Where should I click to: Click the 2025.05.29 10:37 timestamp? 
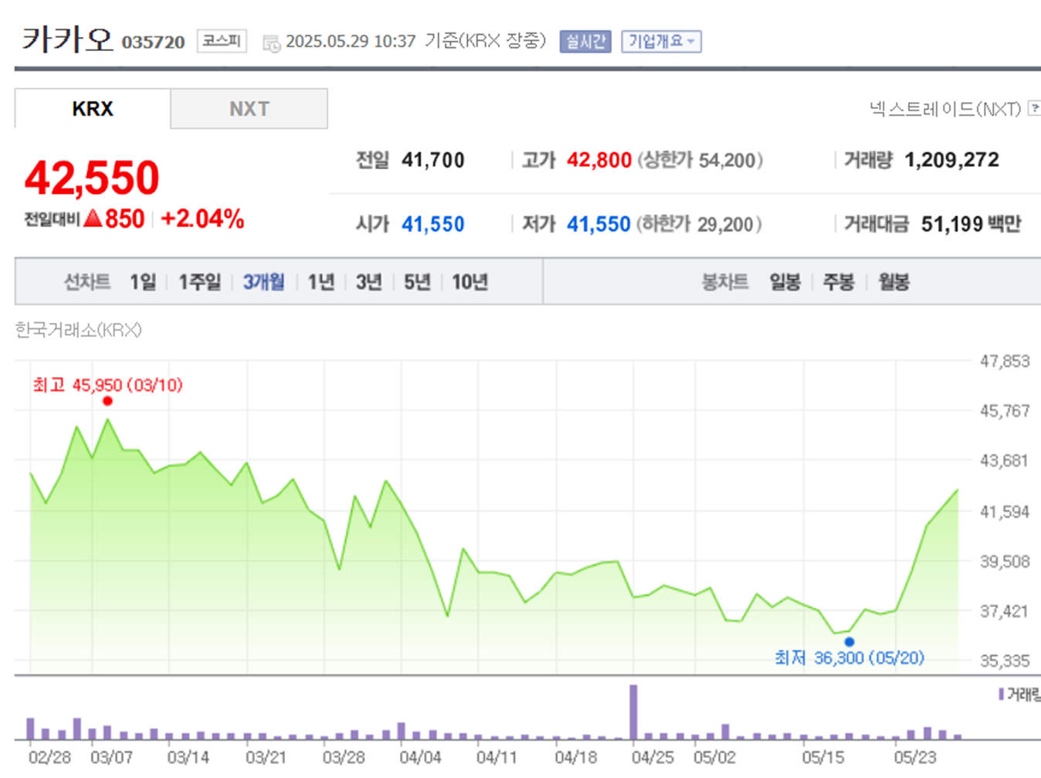tap(351, 41)
